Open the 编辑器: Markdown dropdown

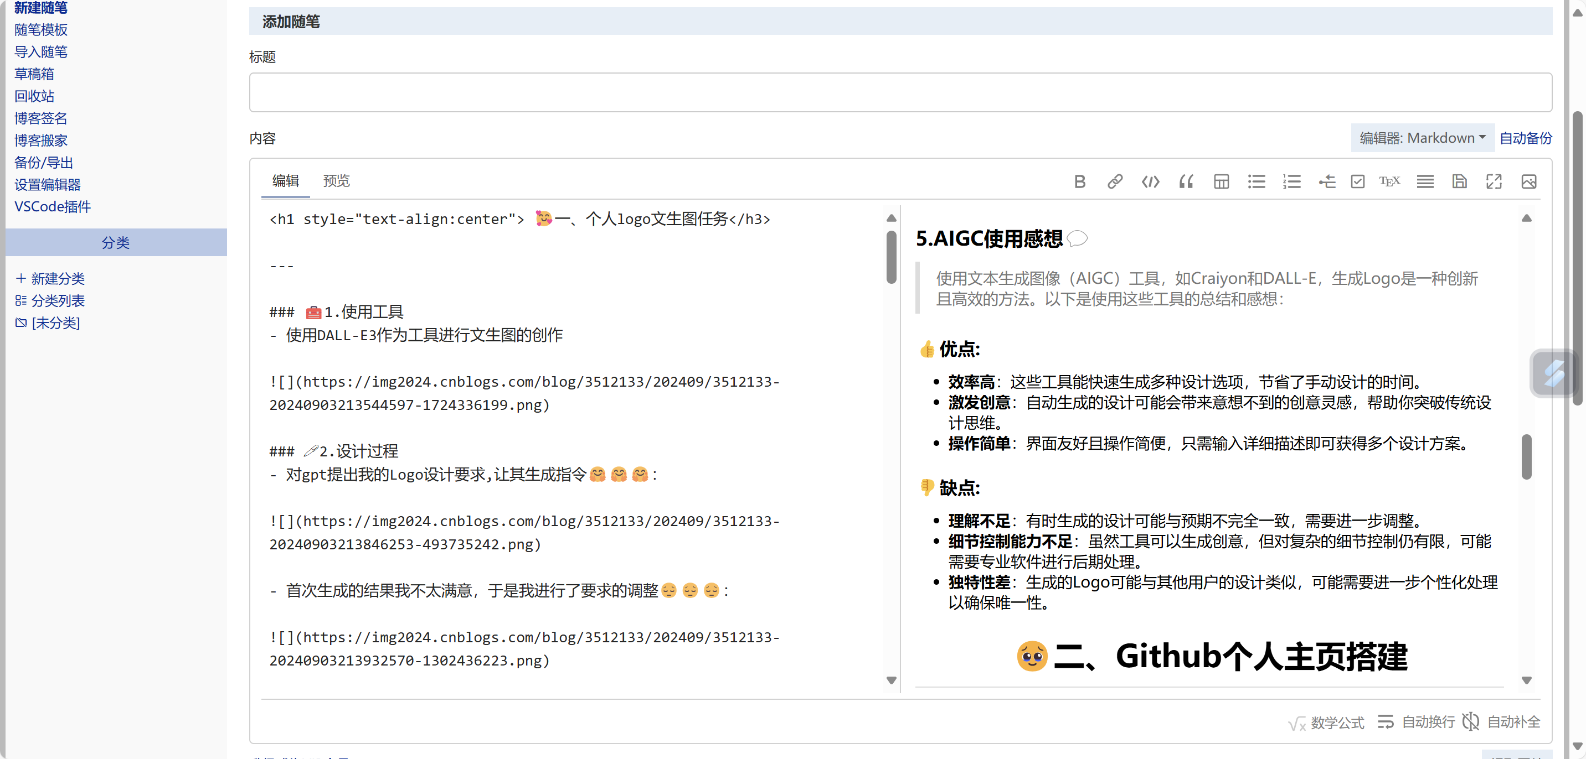click(x=1422, y=138)
